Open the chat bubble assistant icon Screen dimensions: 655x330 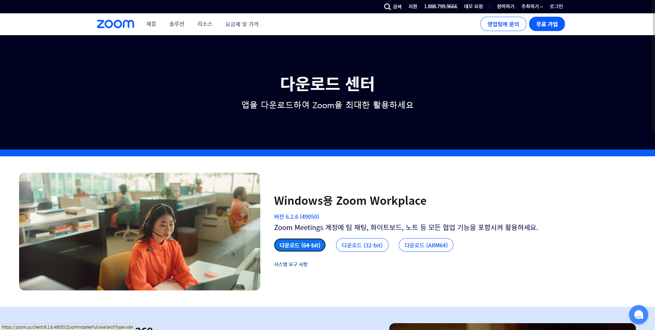pos(638,314)
